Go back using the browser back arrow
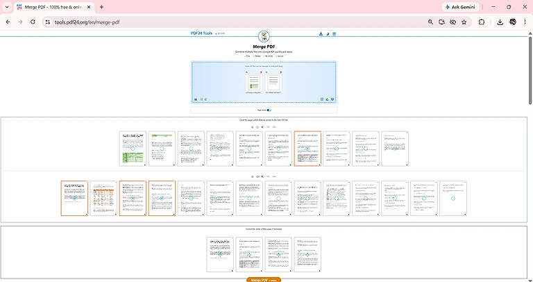This screenshot has width=533, height=282. [x=8, y=22]
